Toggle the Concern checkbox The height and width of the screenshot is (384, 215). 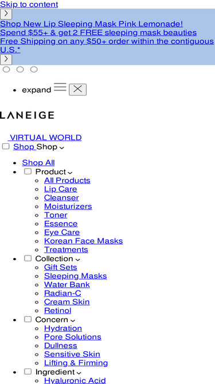click(28, 319)
